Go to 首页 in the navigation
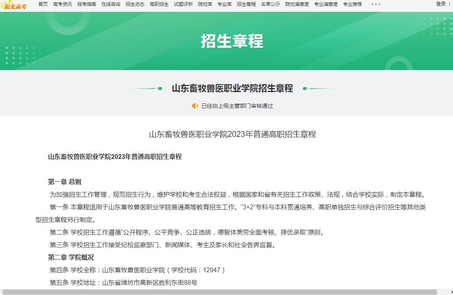453x295 pixels. tap(43, 4)
